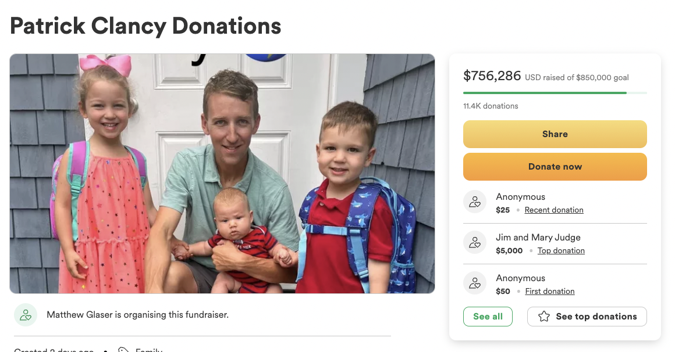Open See top donations
This screenshot has height=352, width=675.
587,317
